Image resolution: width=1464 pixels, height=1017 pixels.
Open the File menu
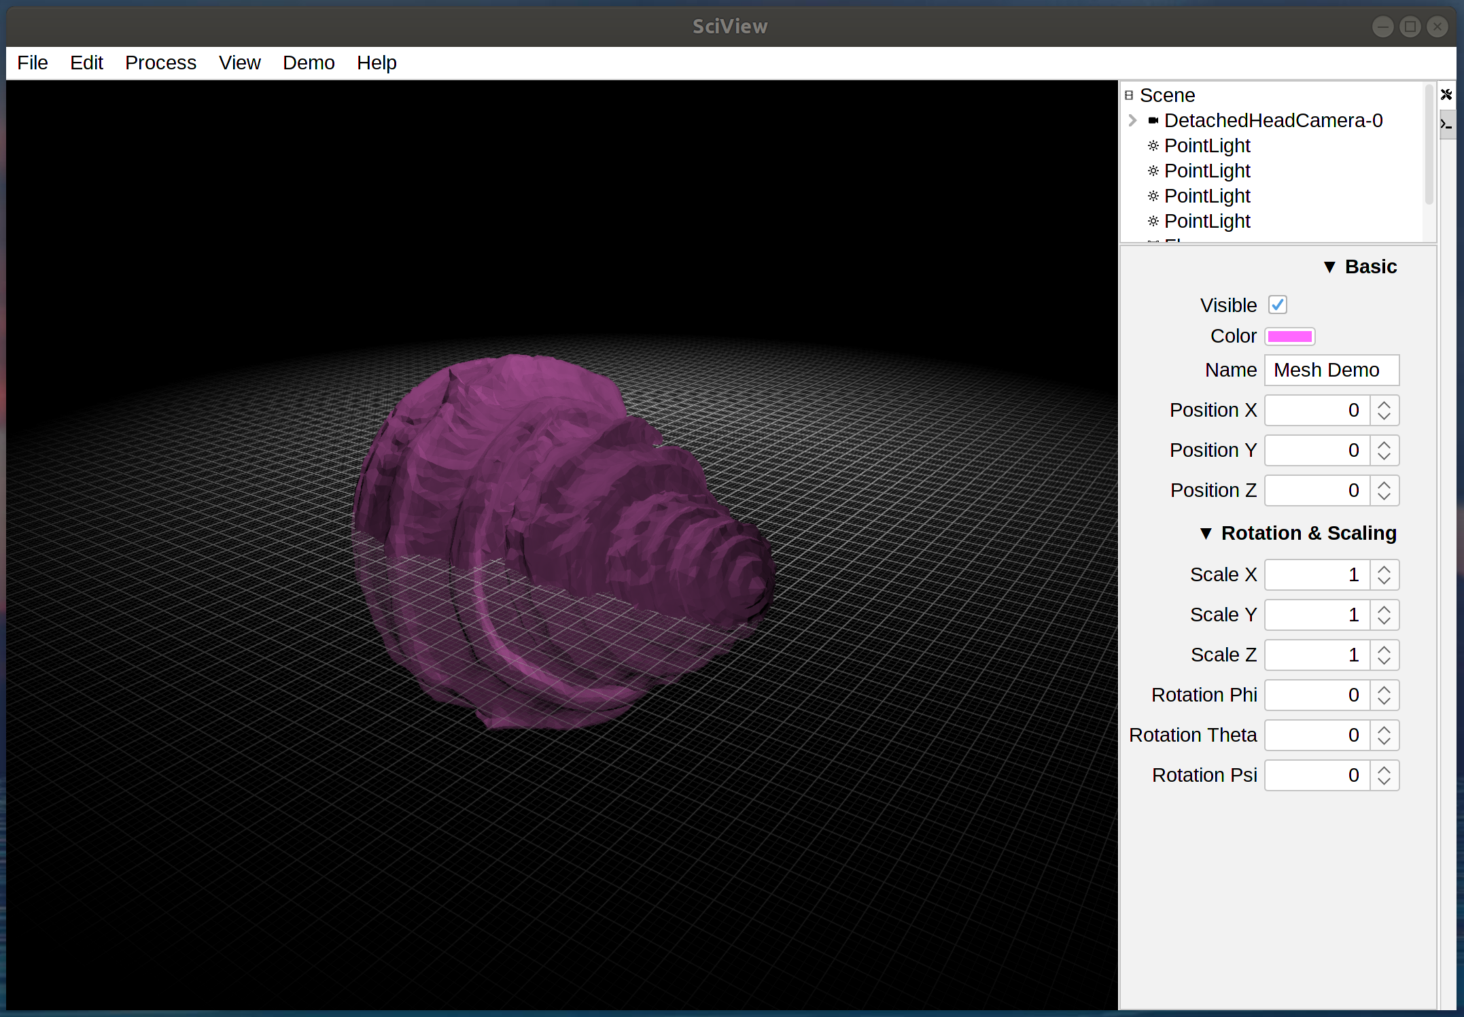click(32, 63)
